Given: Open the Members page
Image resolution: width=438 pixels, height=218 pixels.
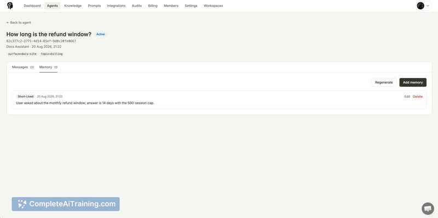Looking at the screenshot, I should pos(171,5).
